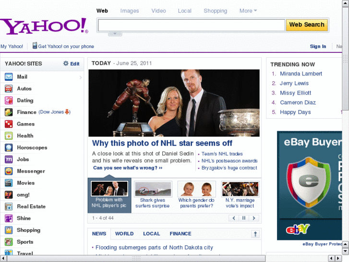Switch to Video search tab

click(x=159, y=11)
